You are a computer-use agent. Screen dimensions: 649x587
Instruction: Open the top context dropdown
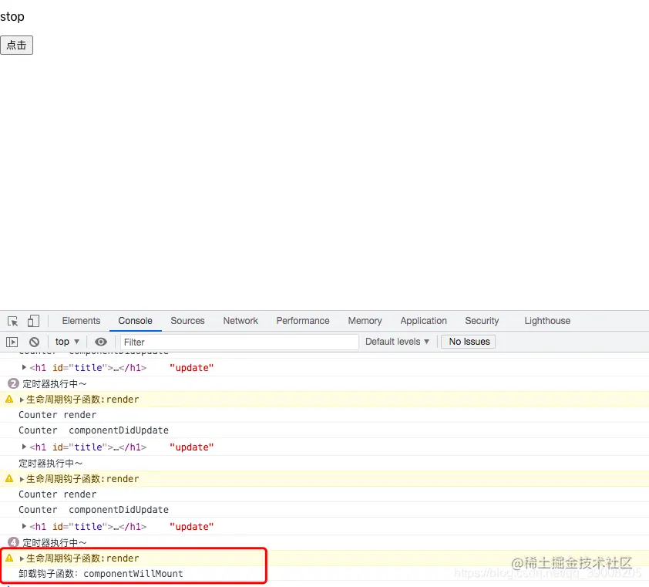[x=67, y=342]
